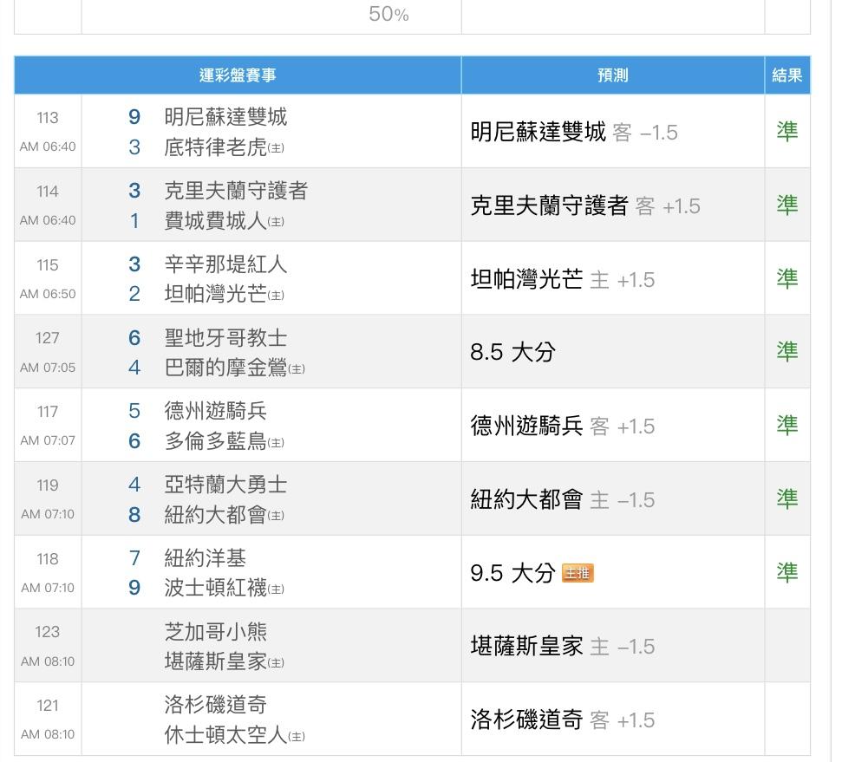This screenshot has width=842, height=762.
Task: Click match number 115 AM 06:50
Action: click(48, 278)
